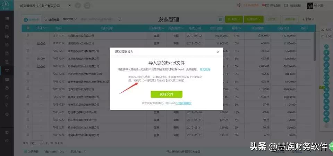Click customer 昆明康迈德科技有限公司
The image size is (333, 156).
(82, 112)
